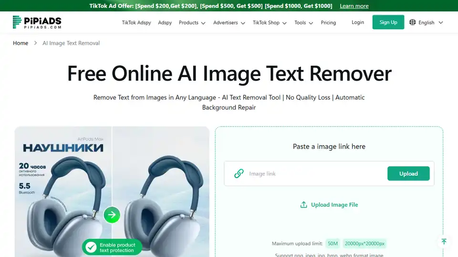
Task: Click the PiPiADS logo
Action: pyautogui.click(x=37, y=22)
